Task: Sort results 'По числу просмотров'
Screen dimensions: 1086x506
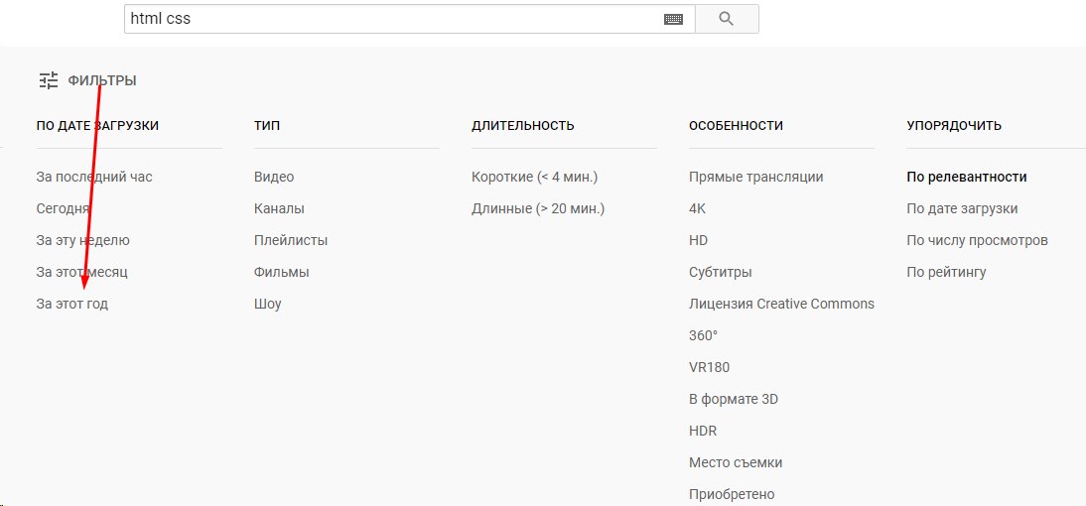Action: click(x=977, y=241)
